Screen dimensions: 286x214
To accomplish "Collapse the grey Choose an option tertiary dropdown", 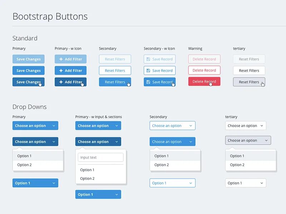I will pyautogui.click(x=248, y=140).
